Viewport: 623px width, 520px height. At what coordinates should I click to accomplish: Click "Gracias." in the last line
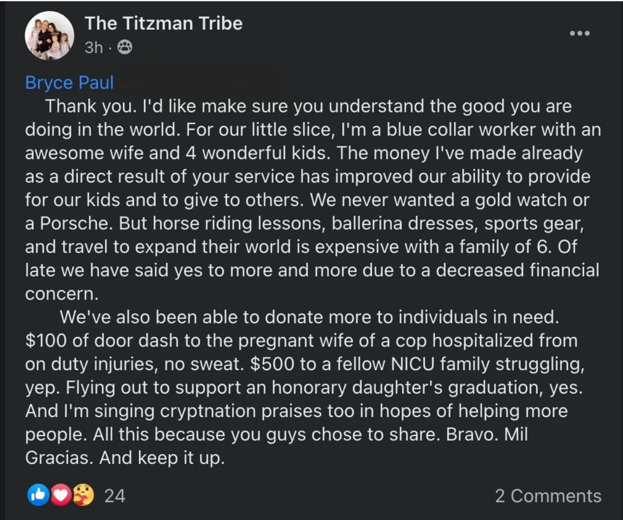coord(59,457)
